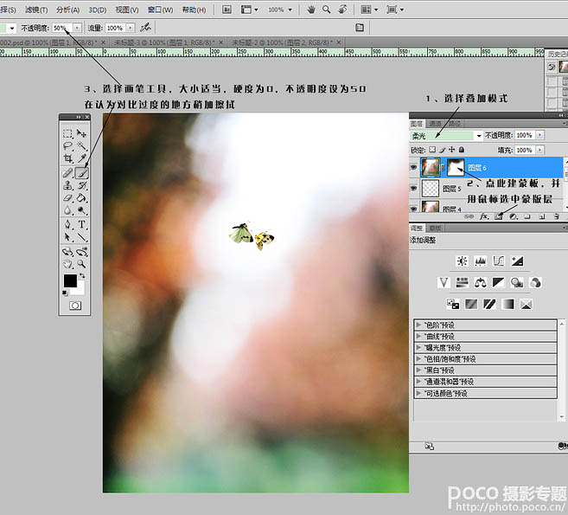Select the 图层 6 layer mask thumbnail

point(456,167)
